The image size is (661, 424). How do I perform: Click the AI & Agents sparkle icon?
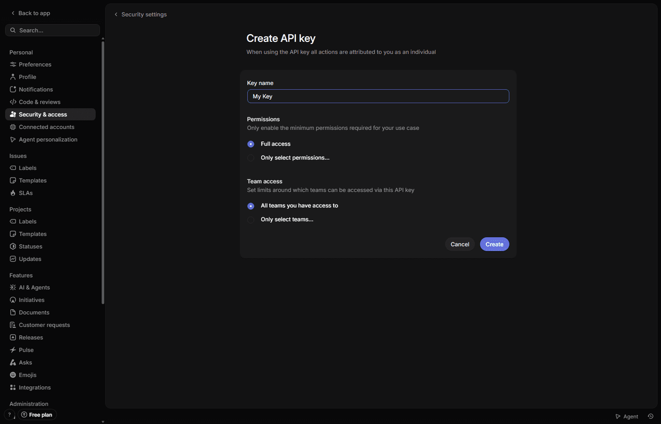[x=13, y=287]
